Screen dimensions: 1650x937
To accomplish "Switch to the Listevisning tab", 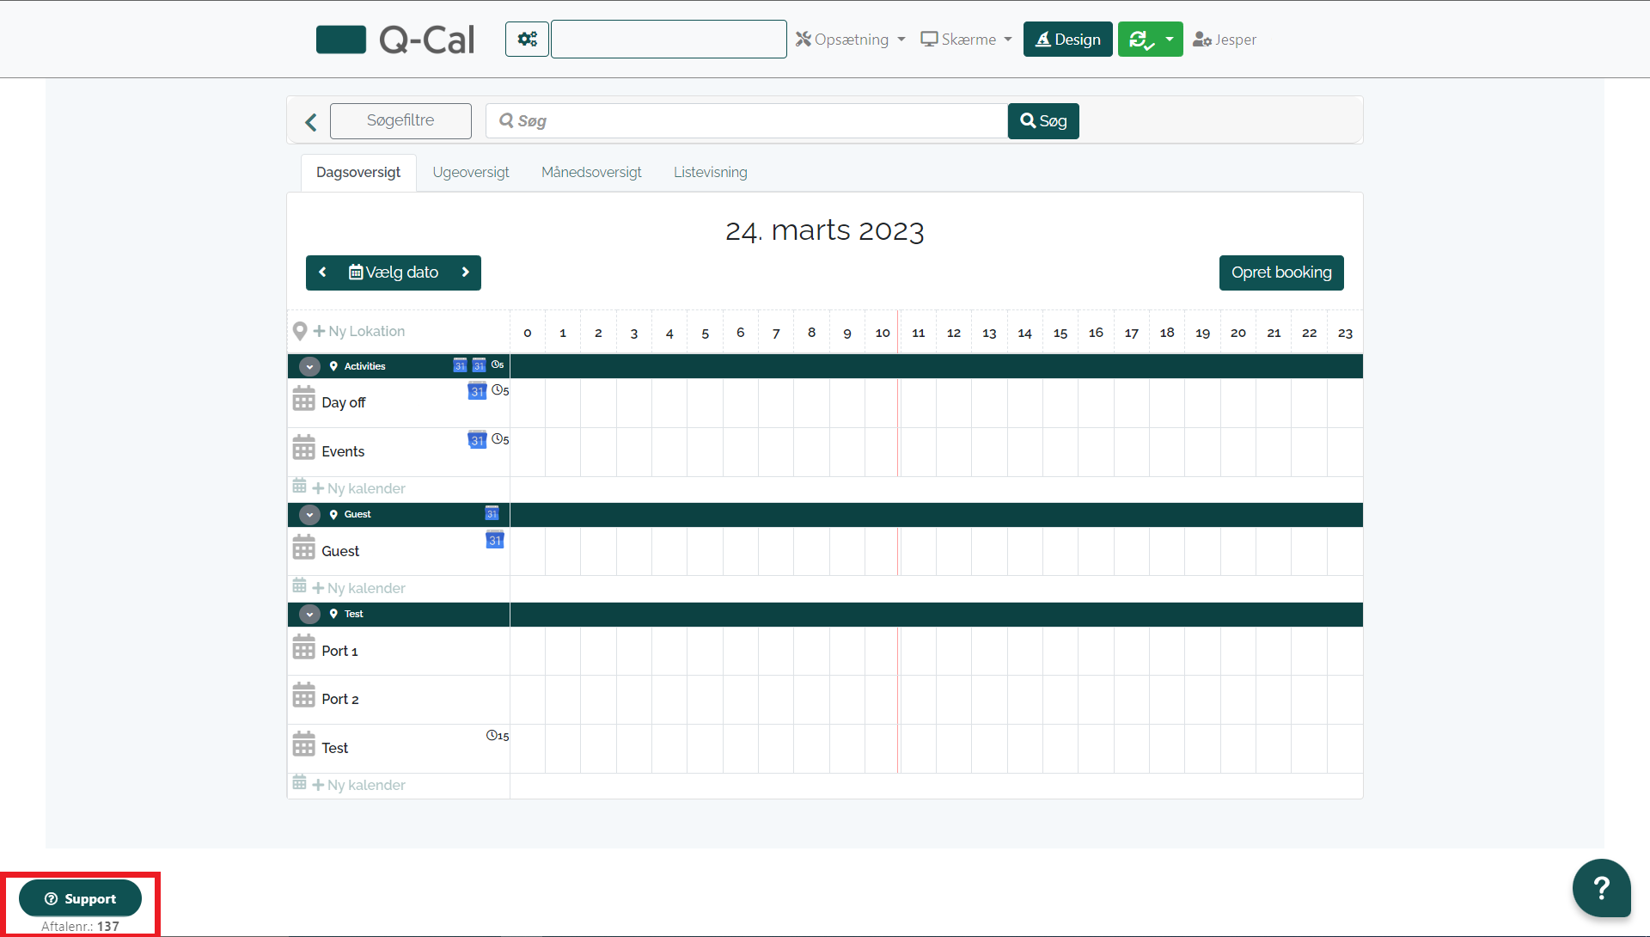I will click(711, 173).
